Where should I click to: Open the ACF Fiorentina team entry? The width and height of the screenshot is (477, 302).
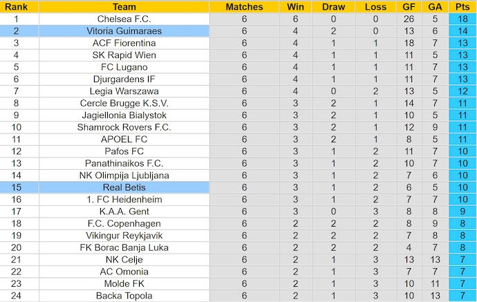coord(124,43)
